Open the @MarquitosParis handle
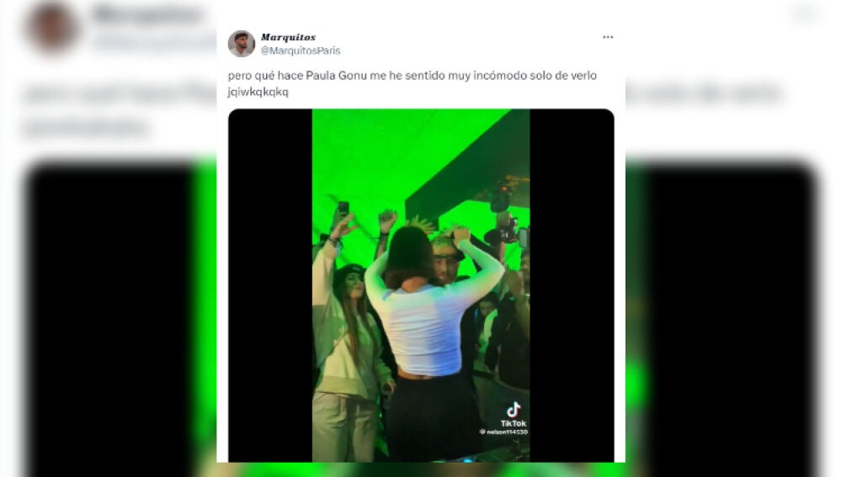This screenshot has height=477, width=841. (x=301, y=50)
